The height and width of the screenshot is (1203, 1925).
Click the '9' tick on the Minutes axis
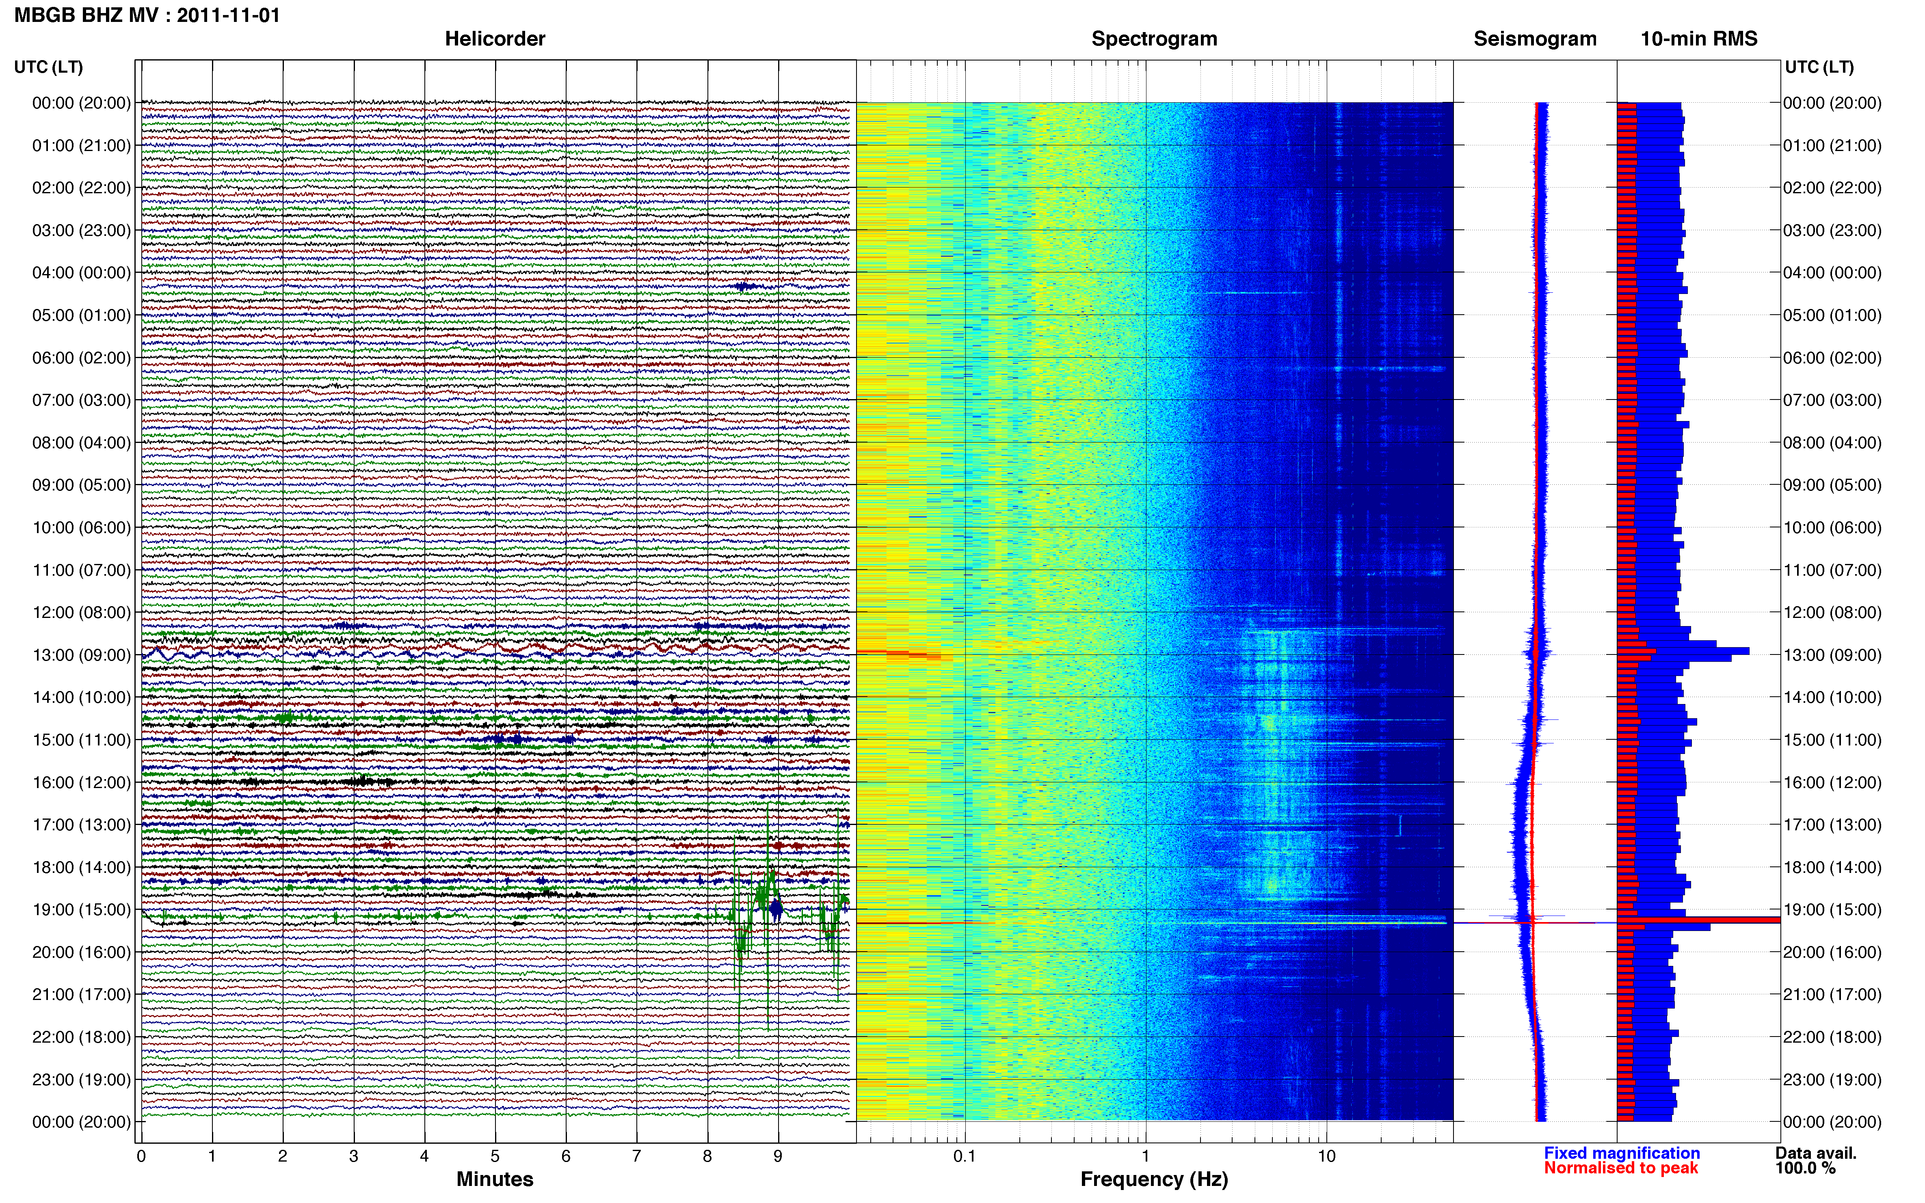click(x=778, y=1157)
